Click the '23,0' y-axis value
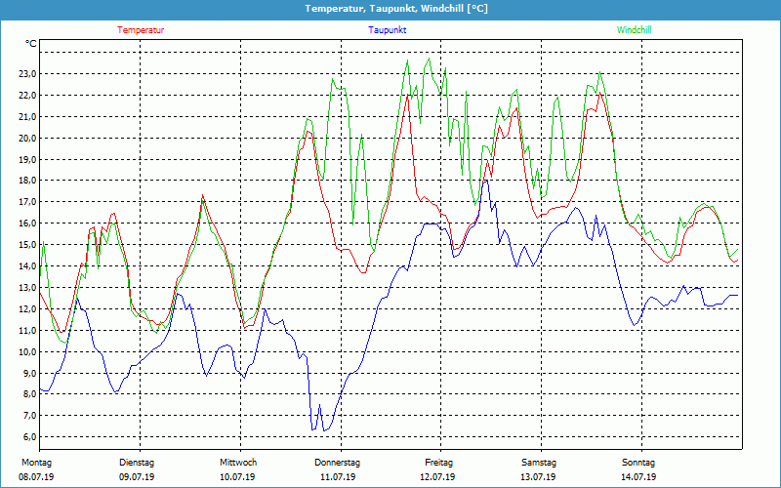781x488 pixels. 27,74
